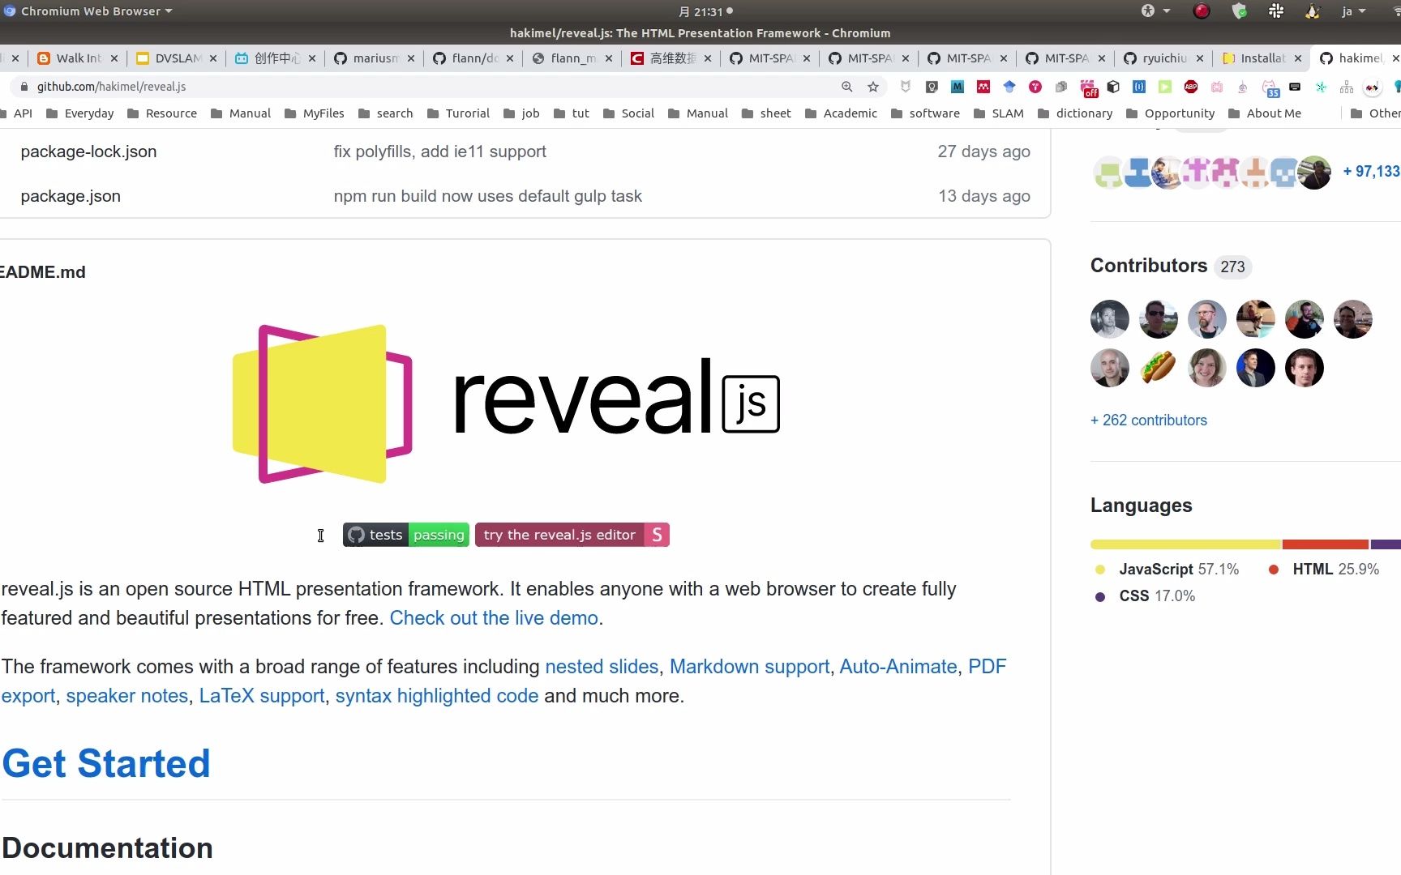This screenshot has width=1401, height=875.
Task: Click the tests passing badge toggle
Action: click(x=405, y=535)
